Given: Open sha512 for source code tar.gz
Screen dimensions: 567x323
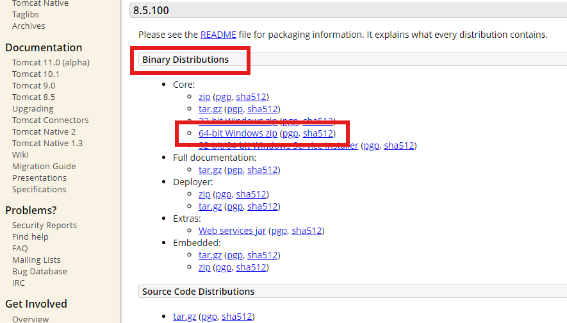Looking at the screenshot, I should [236, 317].
